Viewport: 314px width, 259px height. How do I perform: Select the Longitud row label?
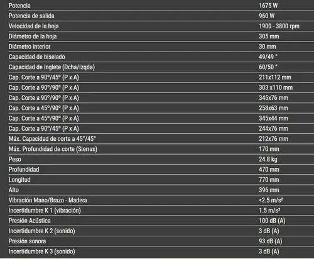click(19, 180)
